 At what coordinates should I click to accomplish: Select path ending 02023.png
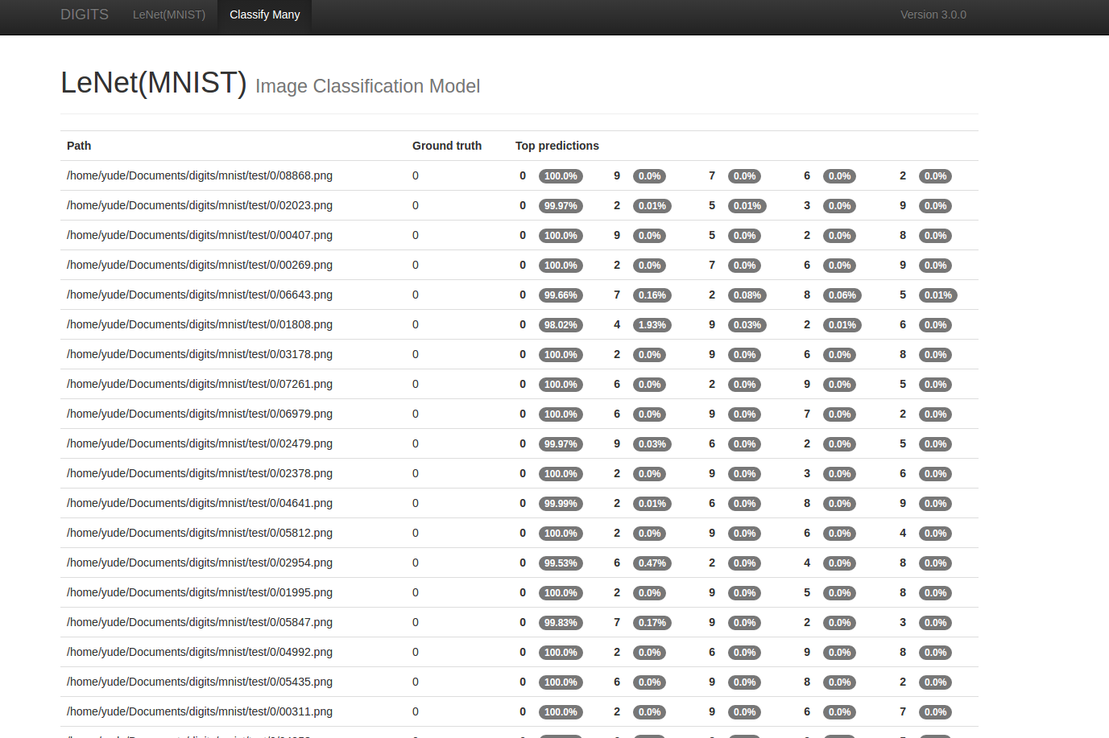(200, 205)
